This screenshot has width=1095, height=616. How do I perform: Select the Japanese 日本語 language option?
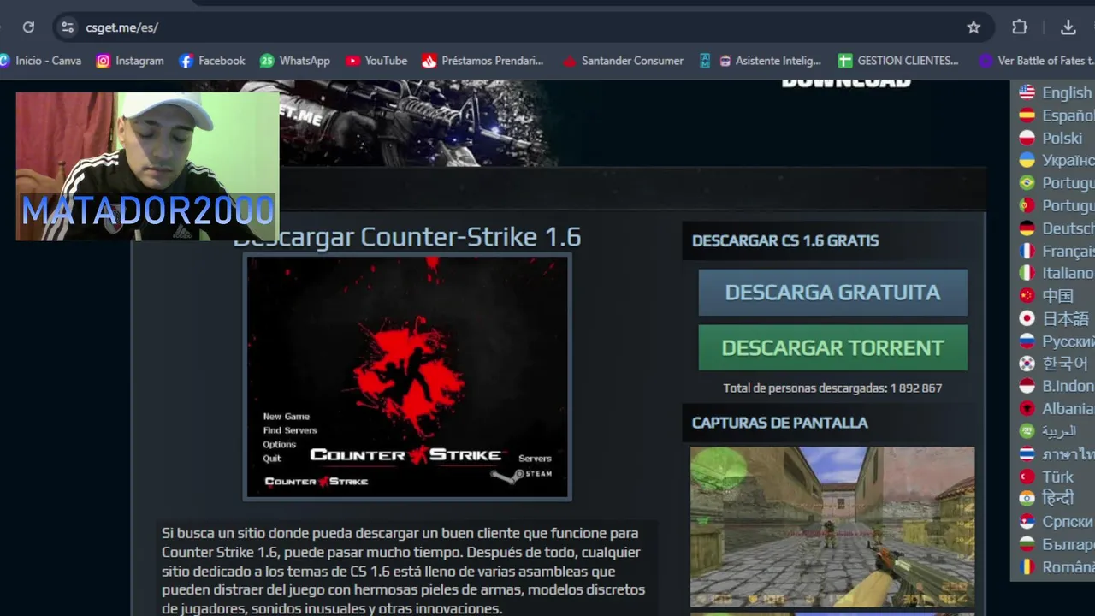1054,318
